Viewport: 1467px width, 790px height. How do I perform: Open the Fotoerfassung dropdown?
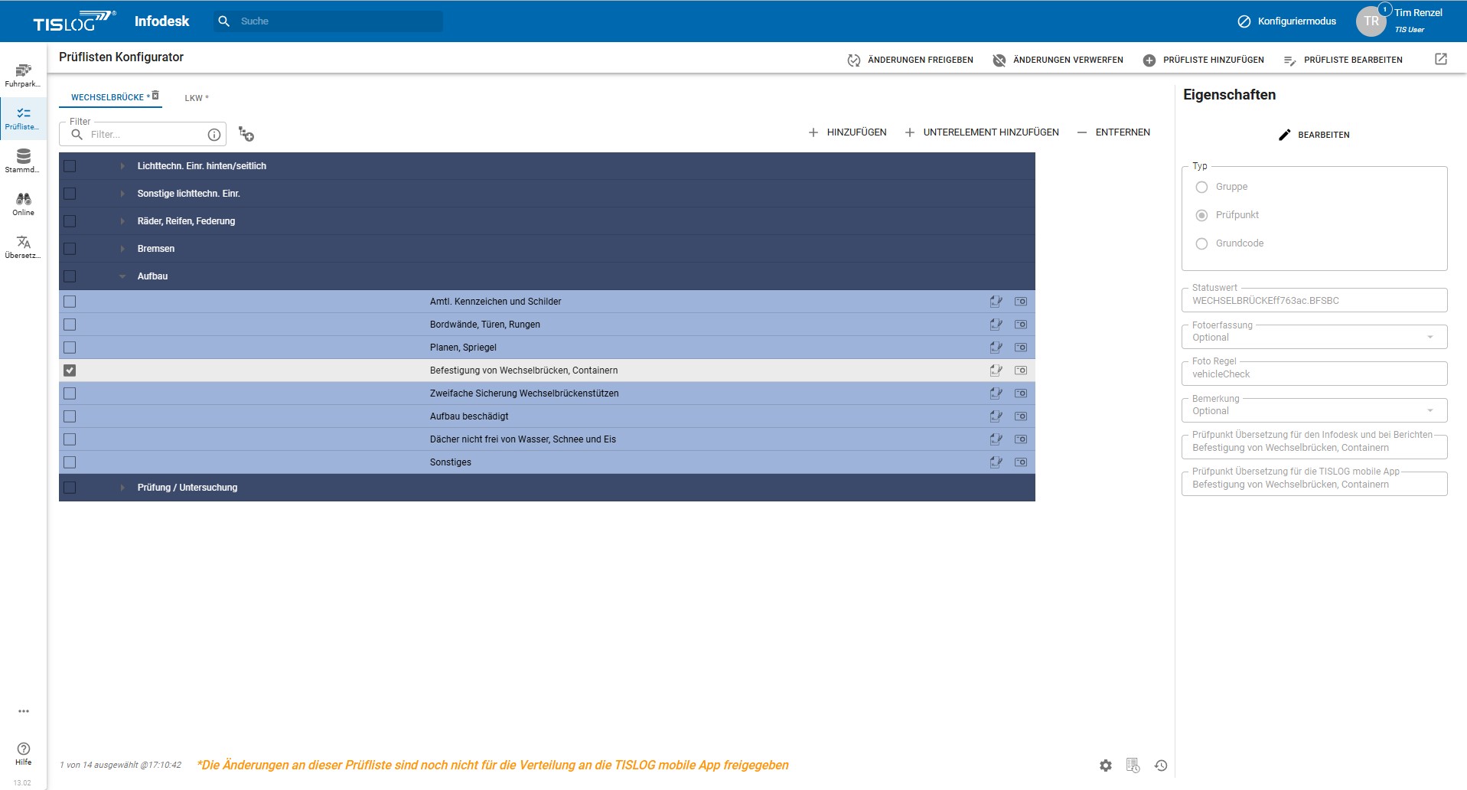coord(1314,337)
